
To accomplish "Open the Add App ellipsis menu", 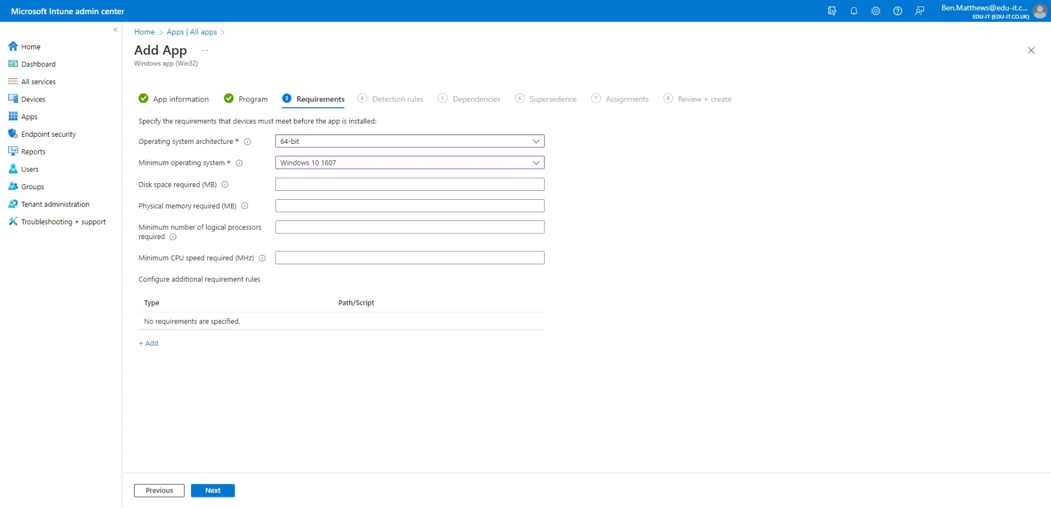I will pyautogui.click(x=205, y=51).
